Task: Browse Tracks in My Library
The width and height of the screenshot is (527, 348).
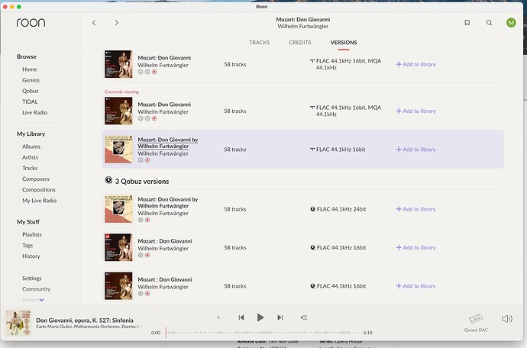Action: (x=30, y=168)
